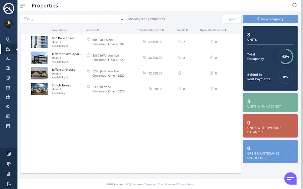Image resolution: width=303 pixels, height=189 pixels.
Task: Open the hamburger menu next to Properties
Action: pos(23,5)
